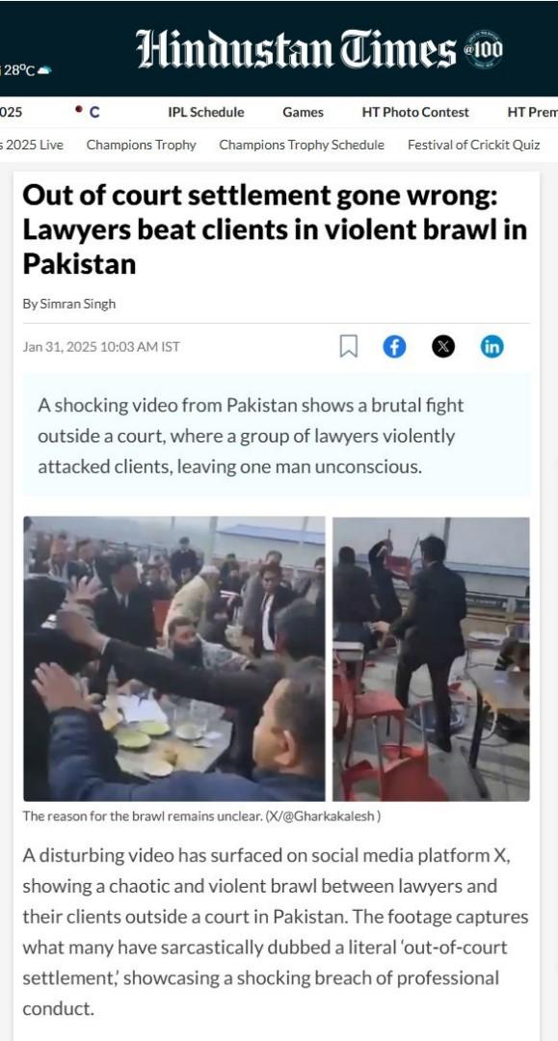Open the IPL Schedule menu item
This screenshot has height=1041, width=558.
pyautogui.click(x=205, y=112)
